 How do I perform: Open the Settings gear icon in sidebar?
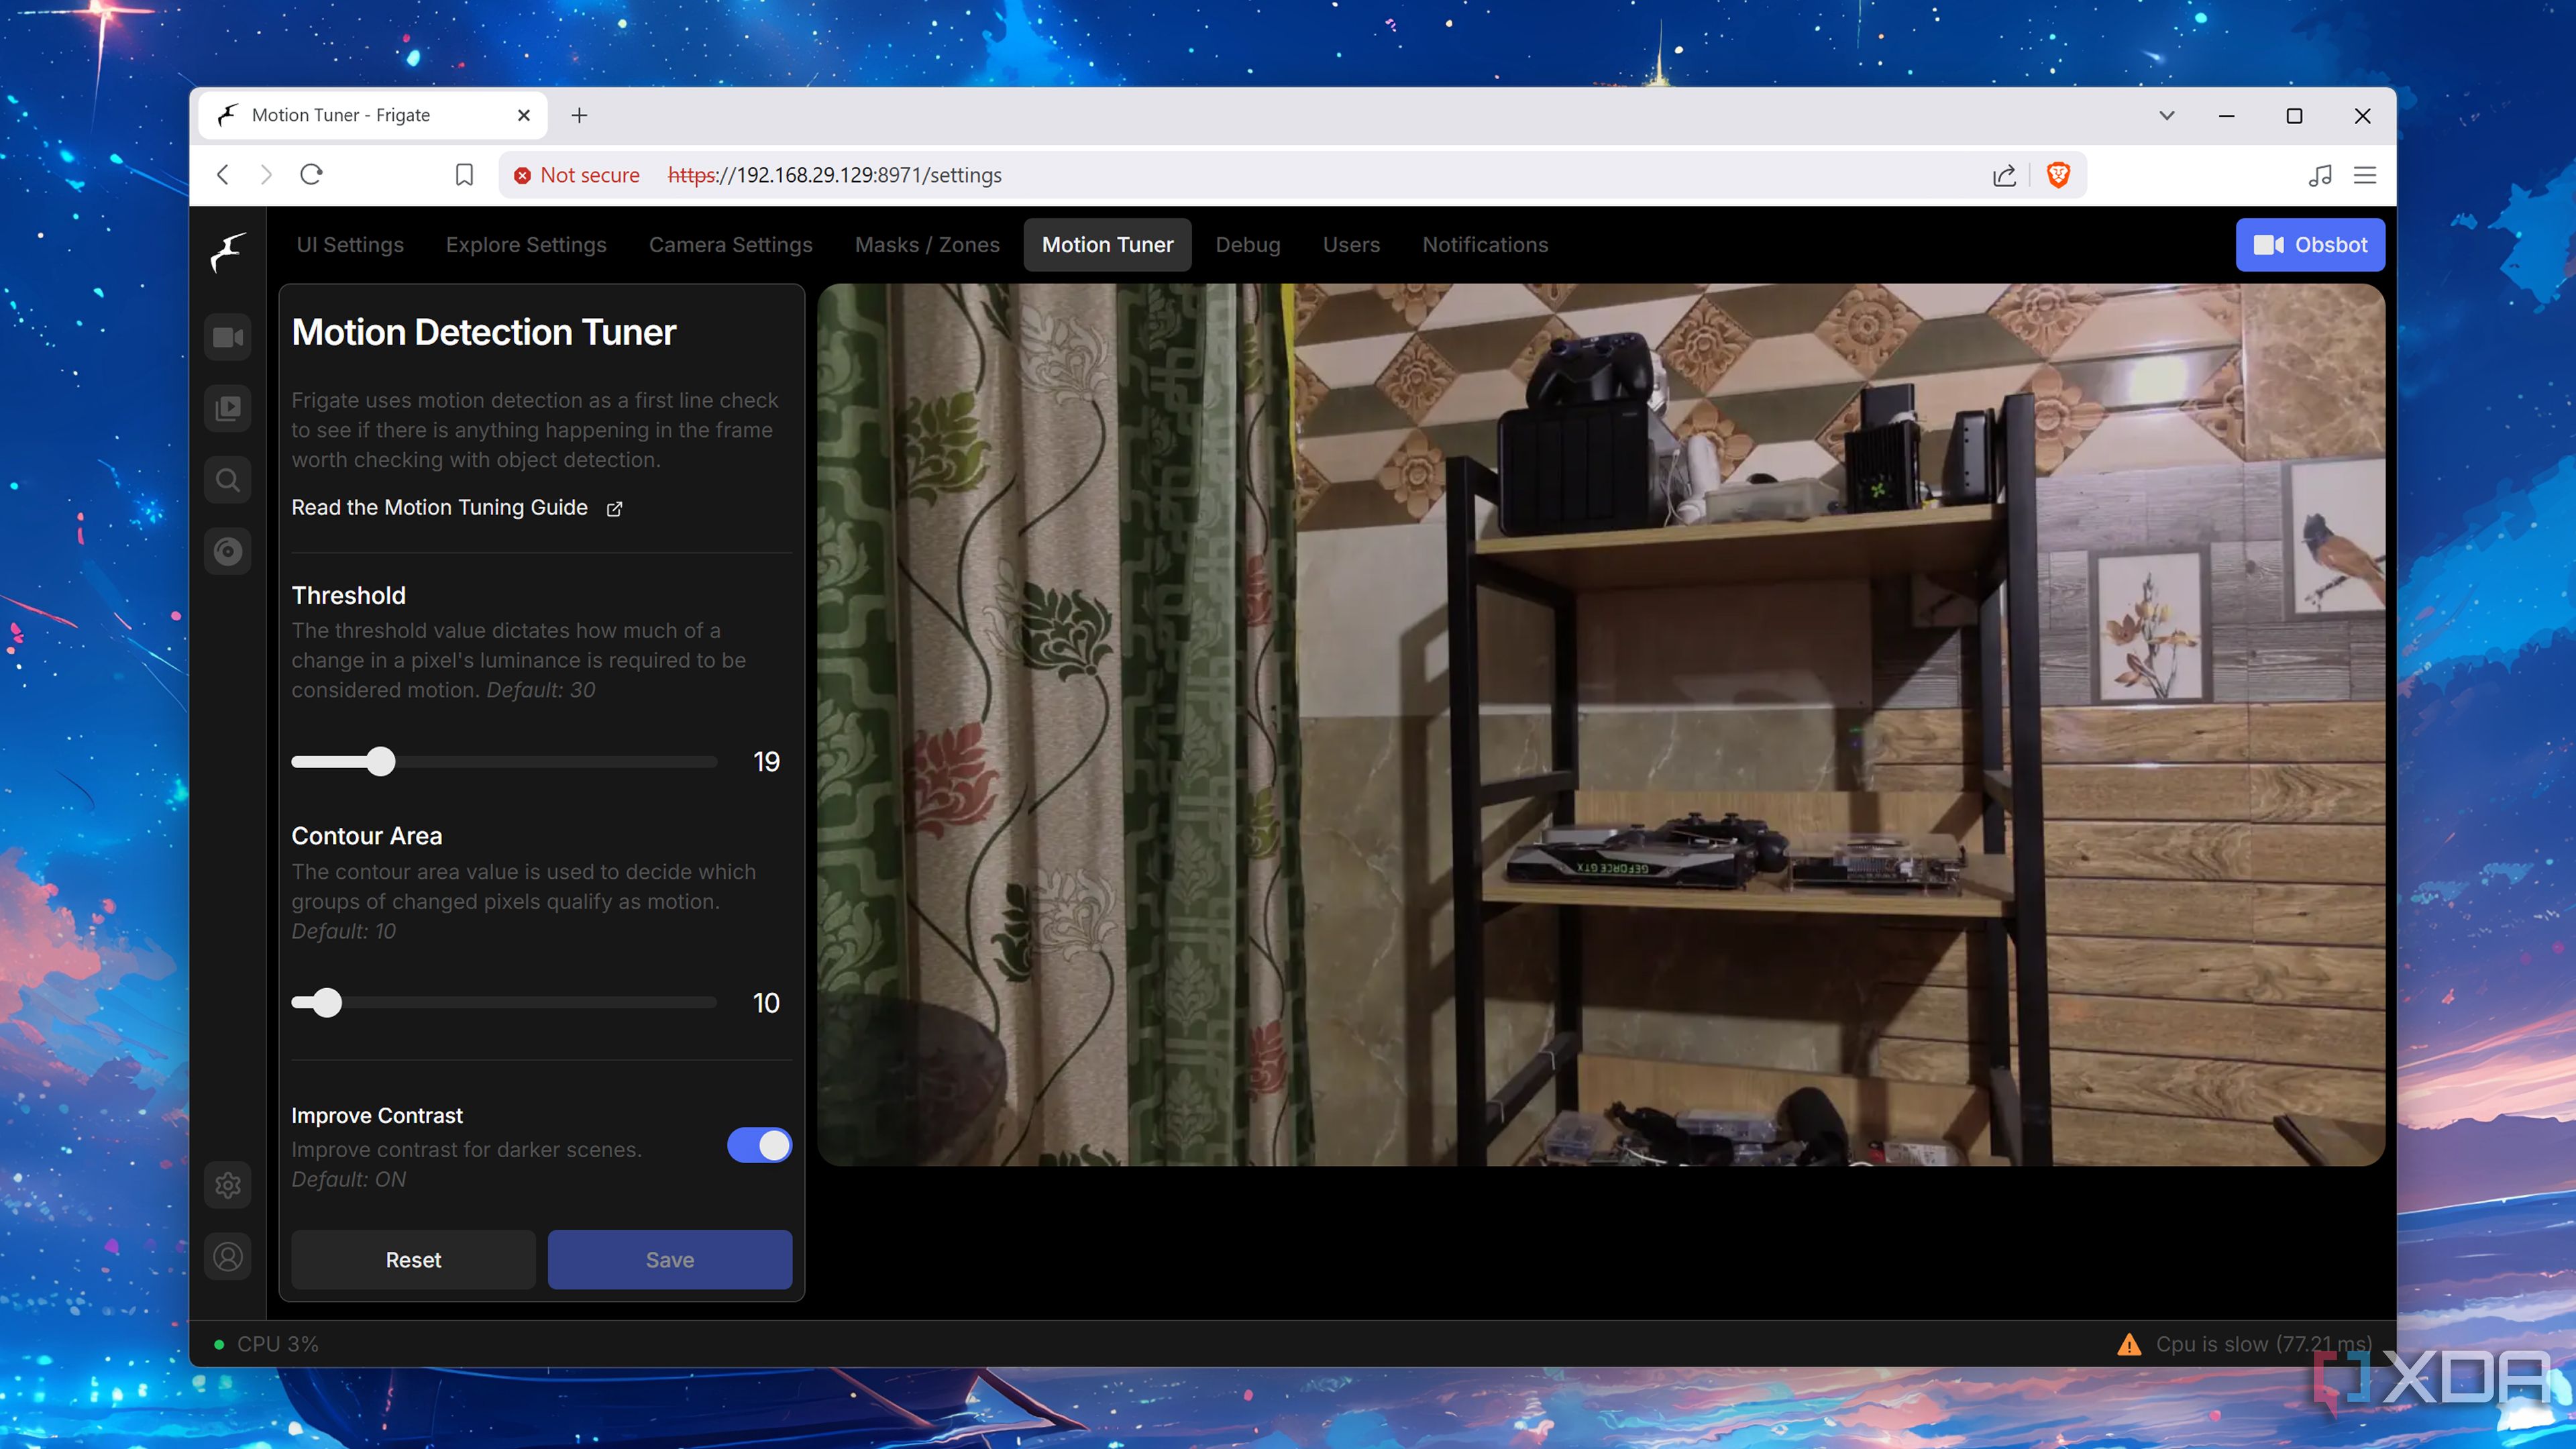coord(227,1184)
